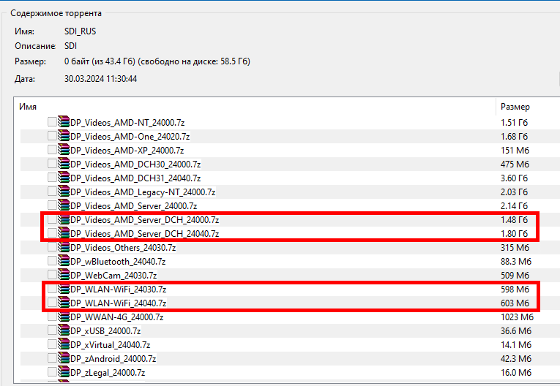Check the DP_xVirtual_24040.7z checkbox

click(52, 344)
